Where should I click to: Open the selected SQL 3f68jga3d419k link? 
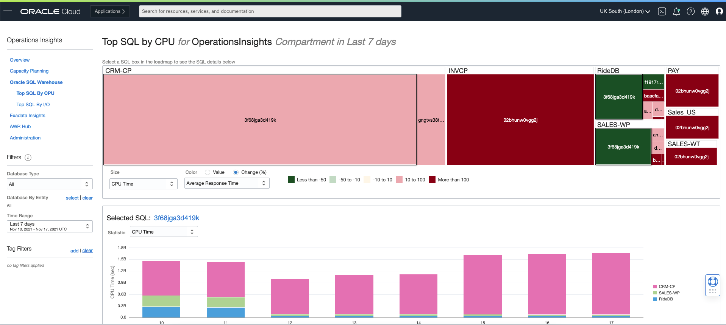tap(176, 218)
